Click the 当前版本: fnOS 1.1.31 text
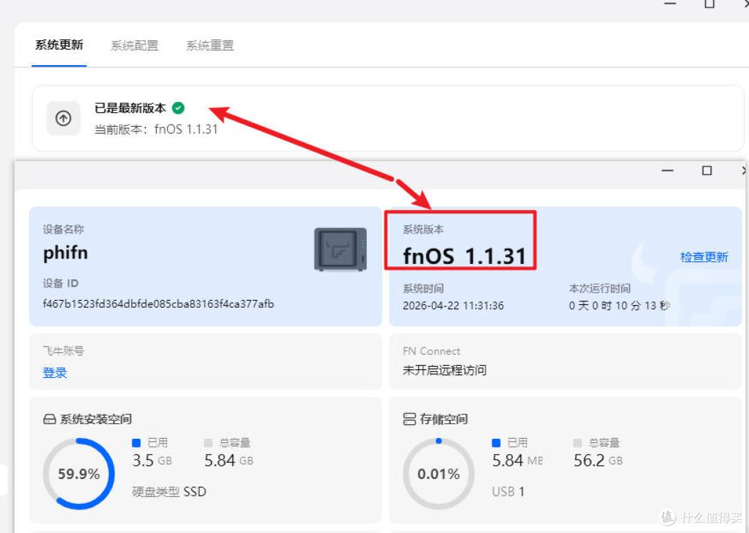This screenshot has height=533, width=749. click(x=156, y=130)
